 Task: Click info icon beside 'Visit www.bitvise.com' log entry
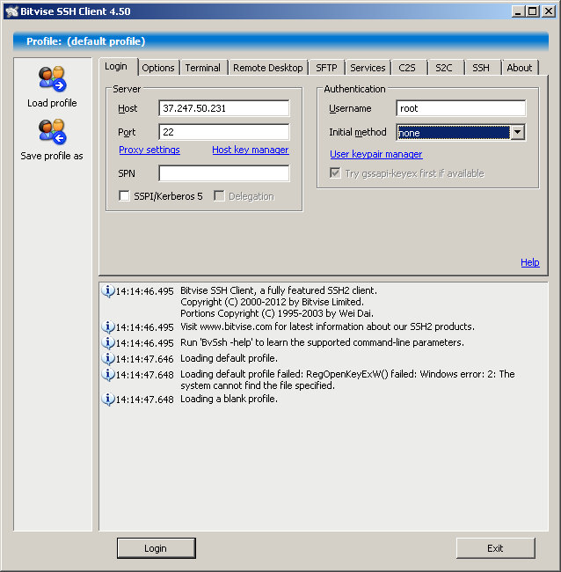click(108, 326)
